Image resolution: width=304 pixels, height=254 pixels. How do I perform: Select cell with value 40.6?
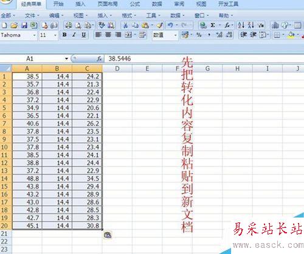[x=27, y=123]
